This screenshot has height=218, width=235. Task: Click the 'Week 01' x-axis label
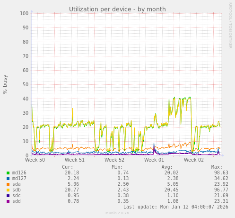point(154,160)
